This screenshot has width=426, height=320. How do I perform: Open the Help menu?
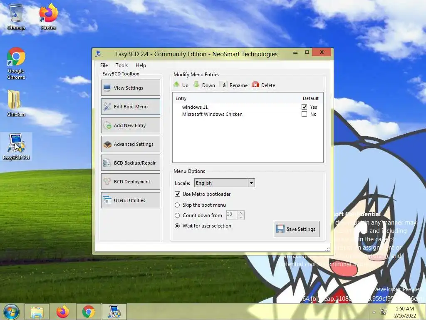click(141, 65)
